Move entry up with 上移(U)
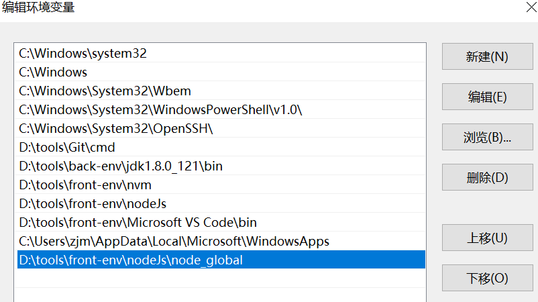The image size is (538, 302). (x=487, y=238)
